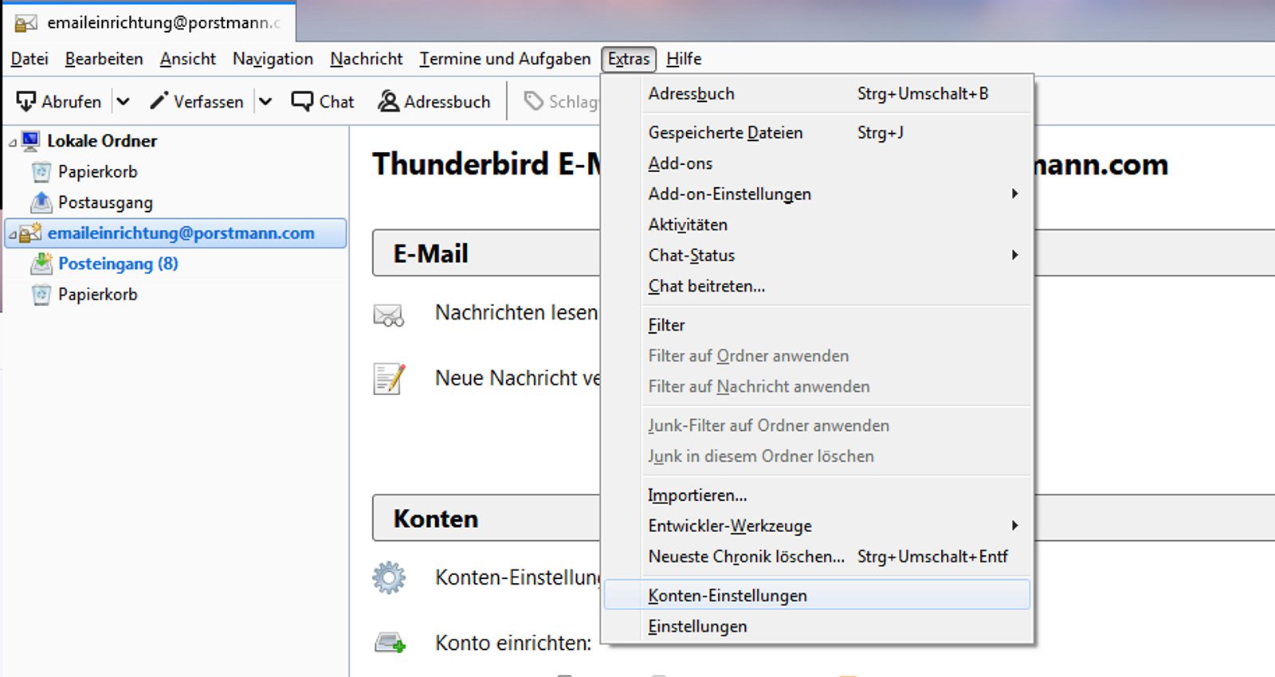This screenshot has height=677, width=1275.
Task: Expand Entwickler-Werkzeuge submenu
Action: (817, 526)
